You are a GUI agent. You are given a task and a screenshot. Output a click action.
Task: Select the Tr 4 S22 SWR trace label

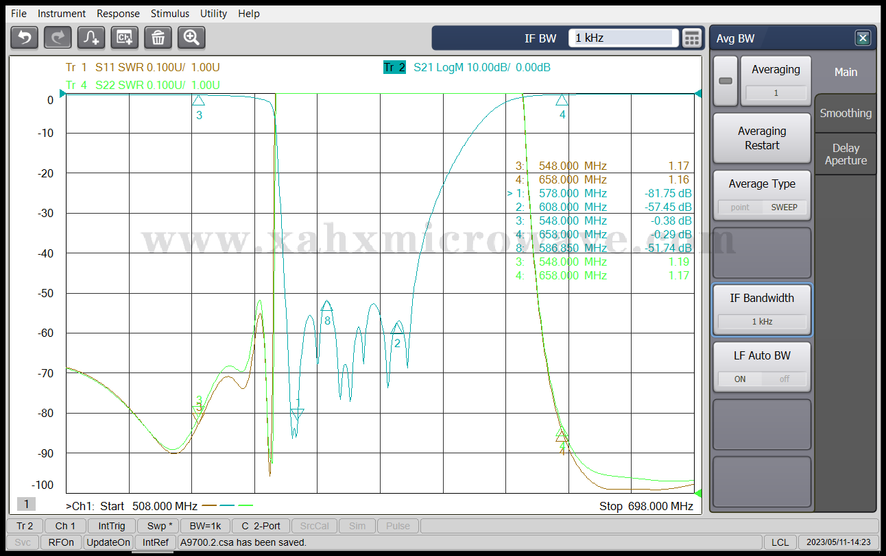tap(143, 85)
